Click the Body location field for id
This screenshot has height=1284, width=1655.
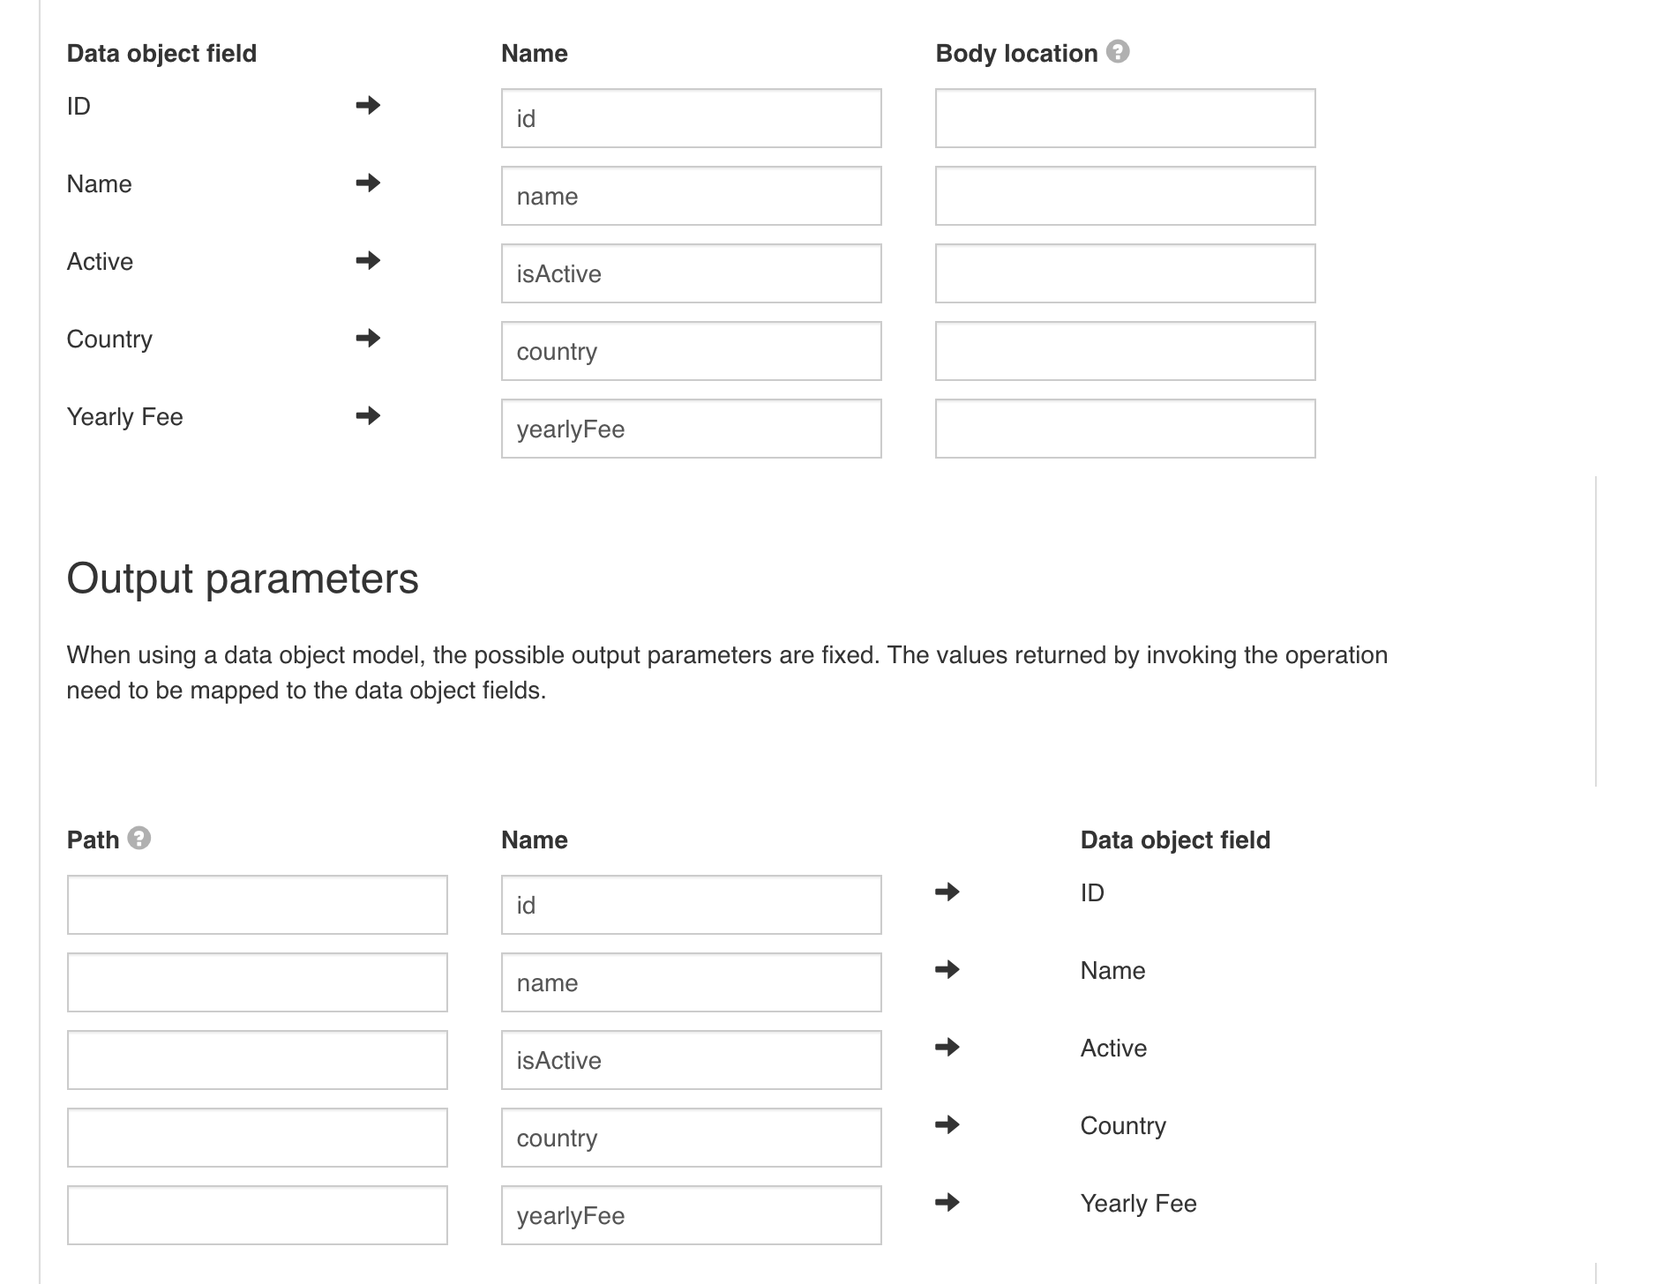tap(1124, 117)
